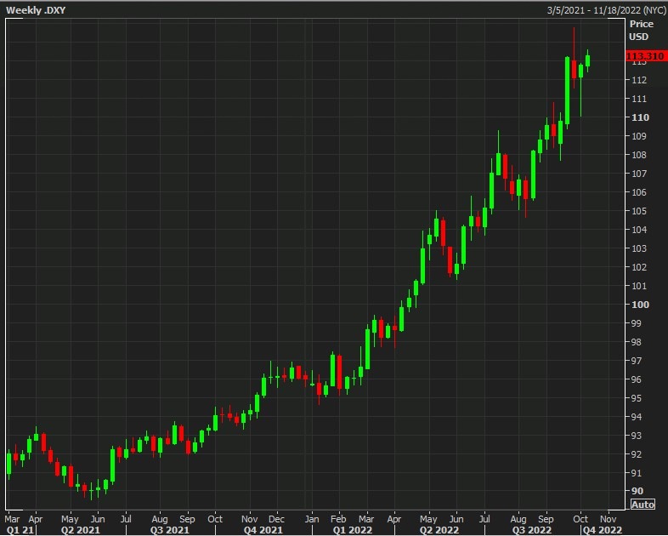Click the Q2 2022 quarter label

(439, 530)
